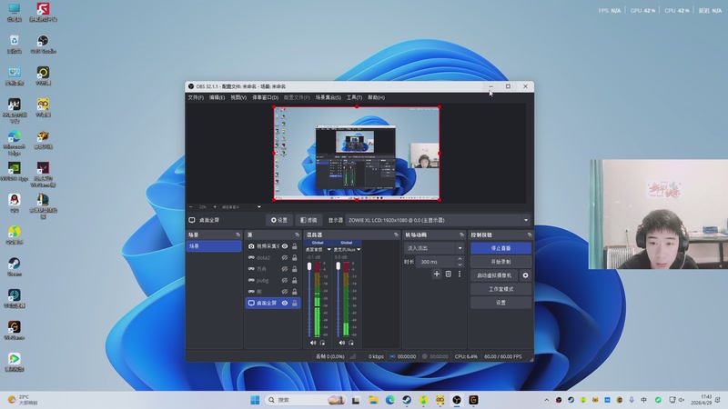Viewport: 728px width, 409px height.
Task: Open the 工具(T) menu
Action: (354, 97)
